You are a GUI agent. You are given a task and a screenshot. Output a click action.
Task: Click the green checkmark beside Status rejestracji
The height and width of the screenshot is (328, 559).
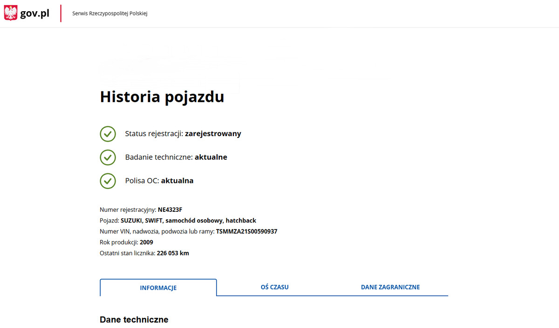point(108,134)
